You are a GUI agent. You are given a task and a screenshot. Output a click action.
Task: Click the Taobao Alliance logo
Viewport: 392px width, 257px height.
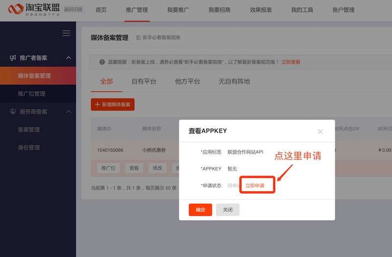(34, 10)
